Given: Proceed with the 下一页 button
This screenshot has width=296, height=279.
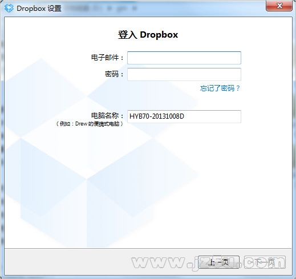Looking at the screenshot, I should (265, 262).
